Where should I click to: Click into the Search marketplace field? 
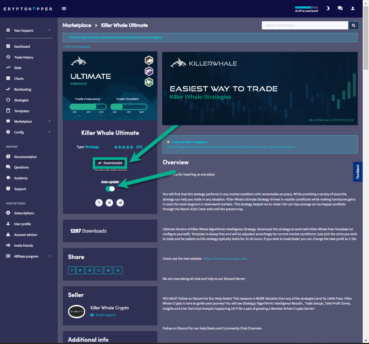(x=305, y=25)
